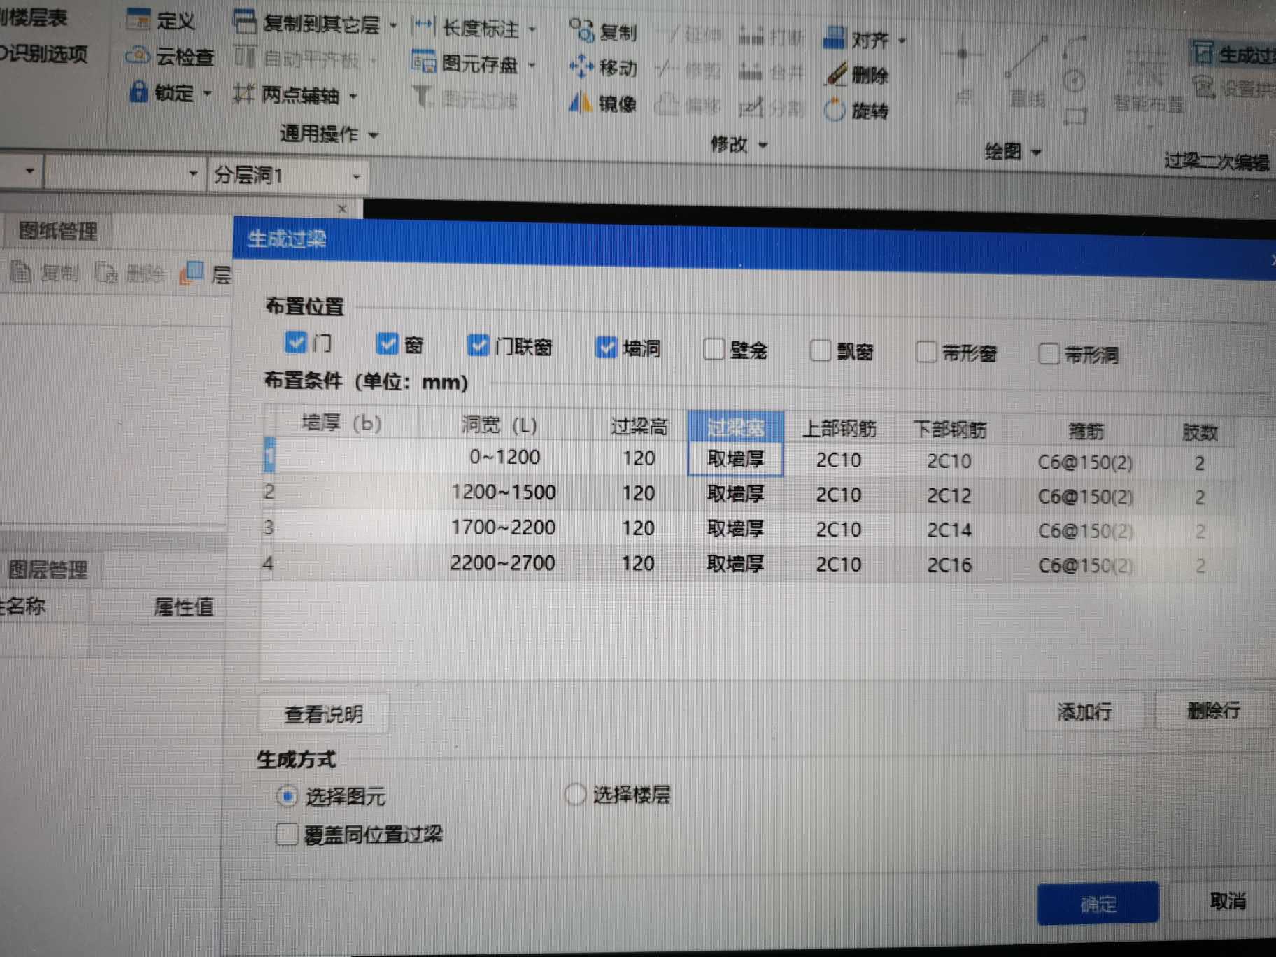Click 图元过滤 element filter icon
1276x957 pixels.
pos(422,98)
